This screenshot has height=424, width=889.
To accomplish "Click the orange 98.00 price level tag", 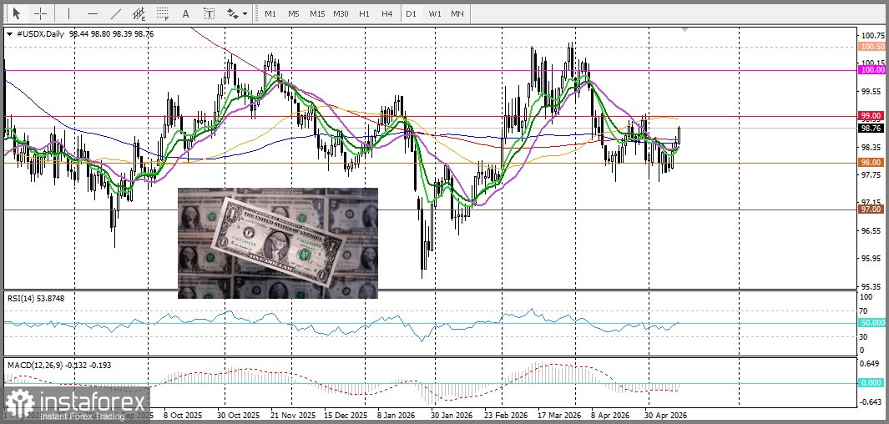I will pyautogui.click(x=872, y=163).
